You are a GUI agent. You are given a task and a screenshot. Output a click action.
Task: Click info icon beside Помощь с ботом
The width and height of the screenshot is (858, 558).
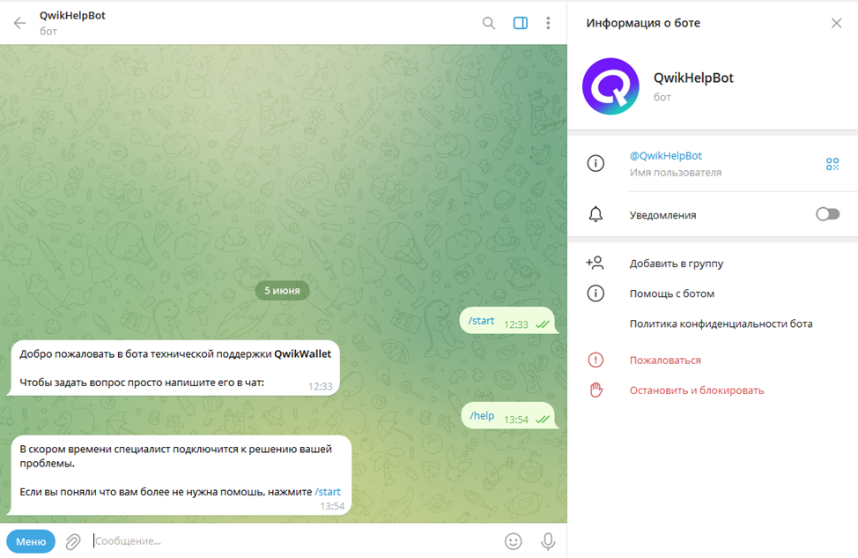click(x=595, y=294)
